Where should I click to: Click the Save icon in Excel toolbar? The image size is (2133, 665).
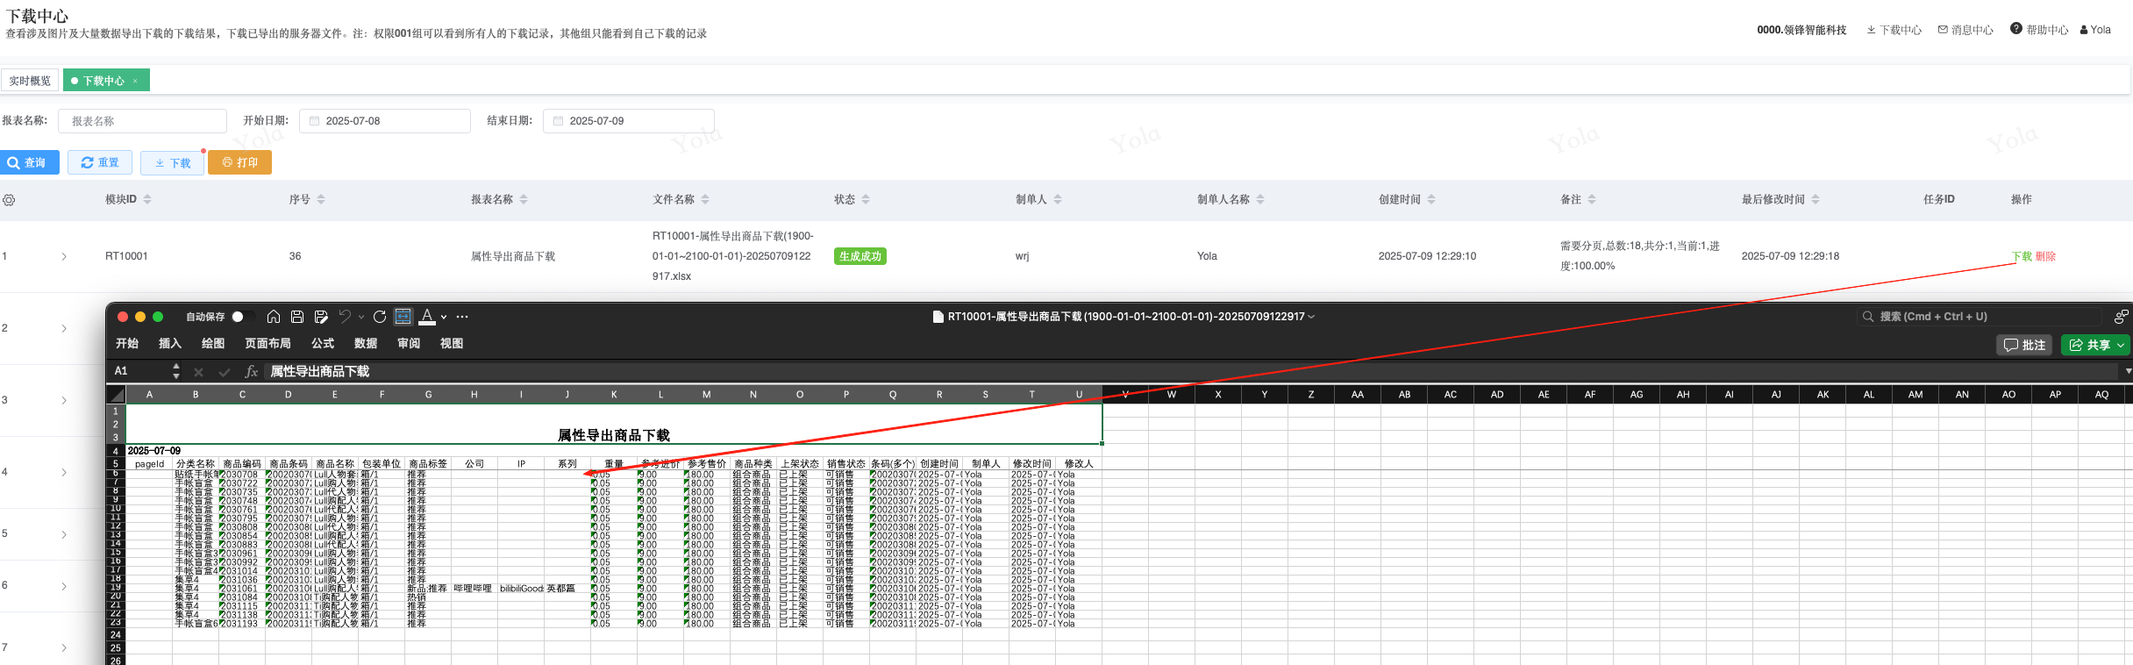[x=297, y=317]
